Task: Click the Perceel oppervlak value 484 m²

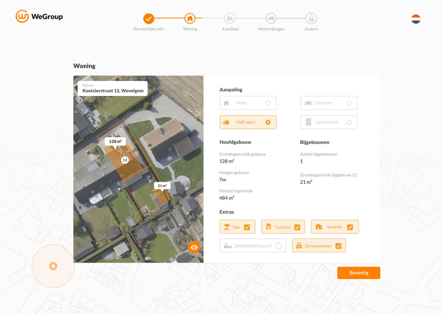Action: 227,198
